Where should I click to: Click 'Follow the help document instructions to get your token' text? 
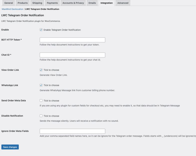(70, 44)
